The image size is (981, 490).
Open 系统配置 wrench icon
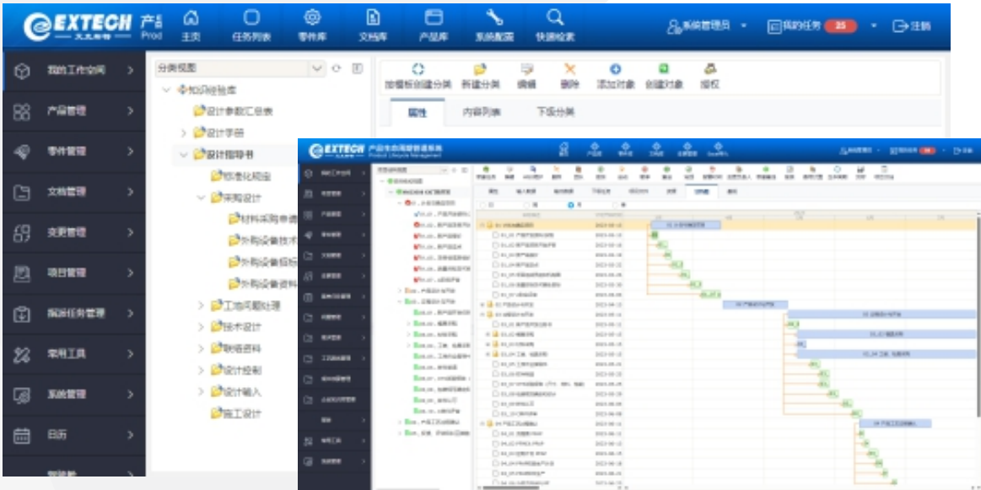coord(494,18)
